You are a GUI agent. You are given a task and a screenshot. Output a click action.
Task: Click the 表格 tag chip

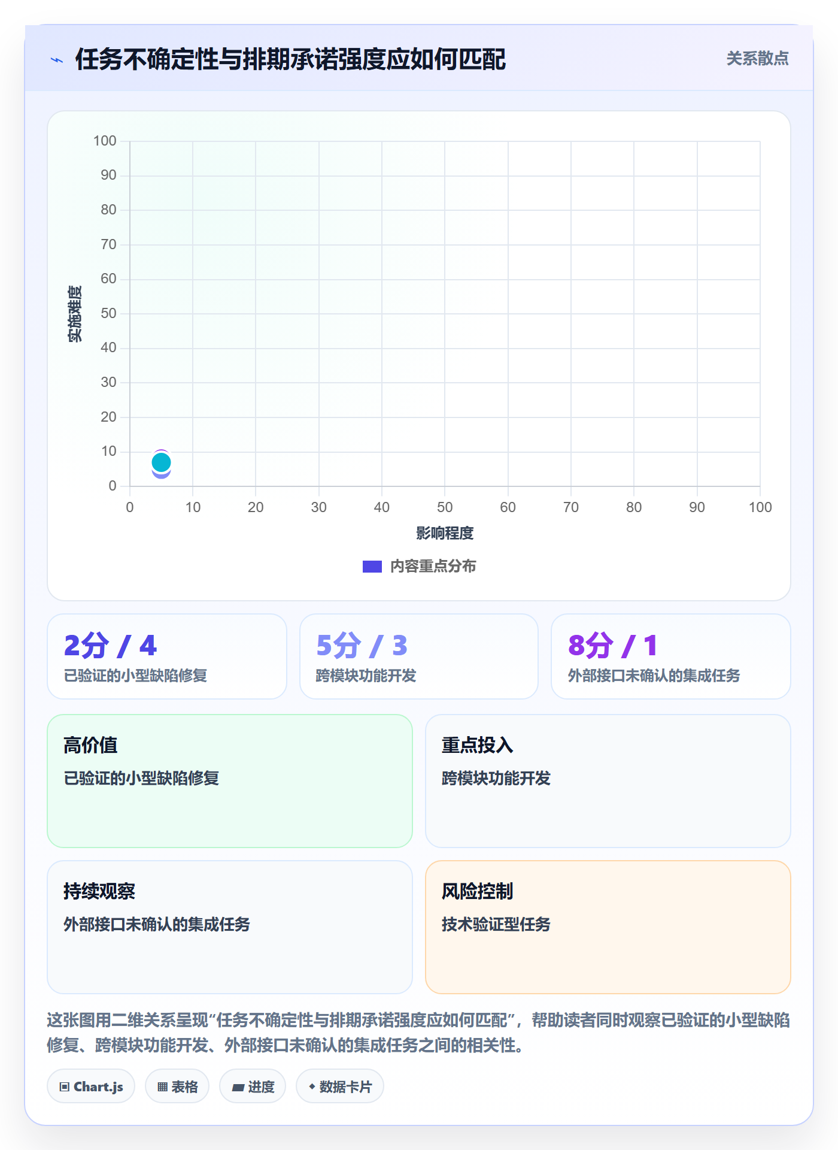(x=177, y=1087)
